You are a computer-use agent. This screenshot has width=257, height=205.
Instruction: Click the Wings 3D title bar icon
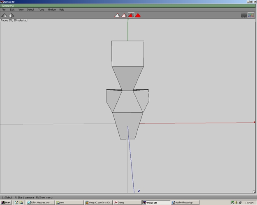(2, 2)
